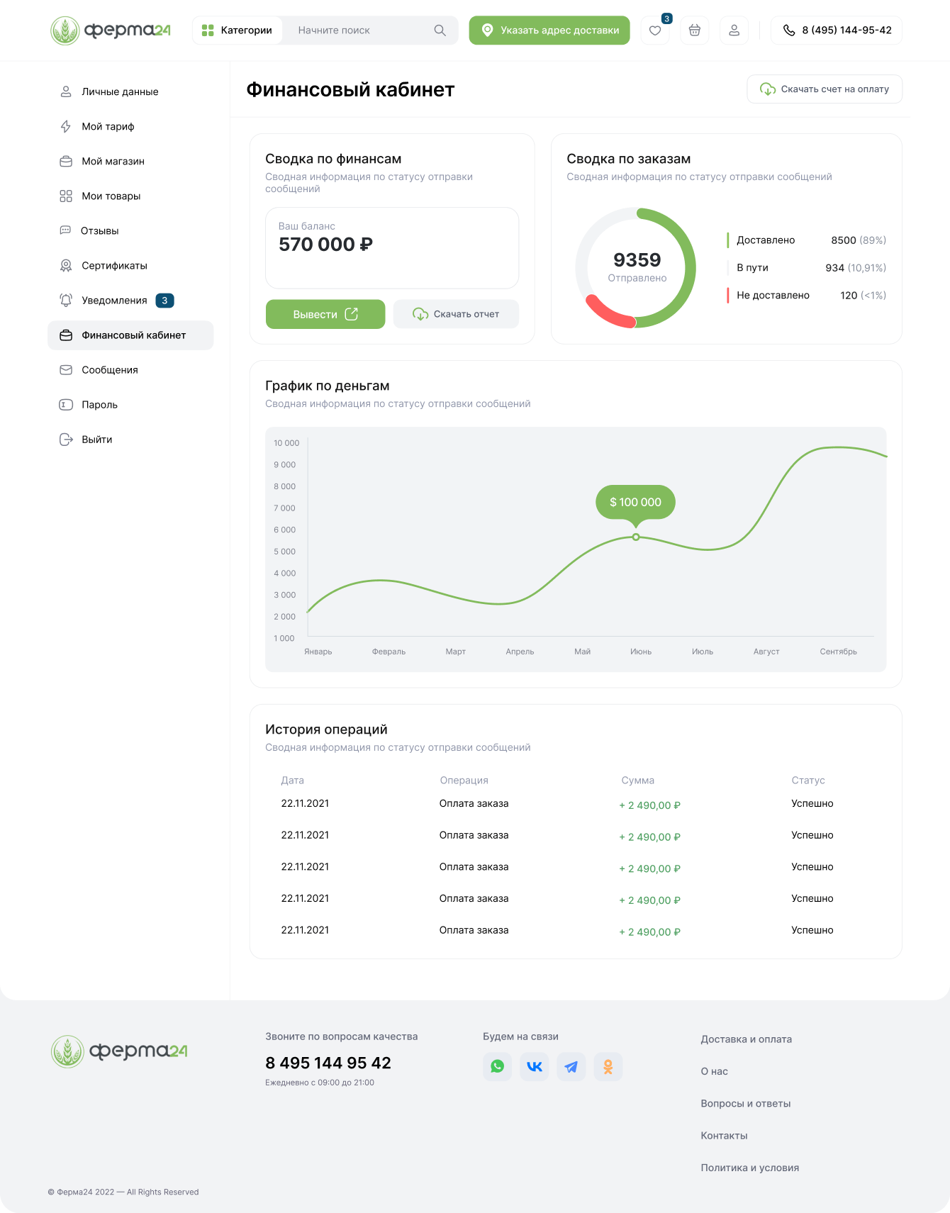Click the Сумма column header
The width and height of the screenshot is (950, 1213).
(x=638, y=781)
